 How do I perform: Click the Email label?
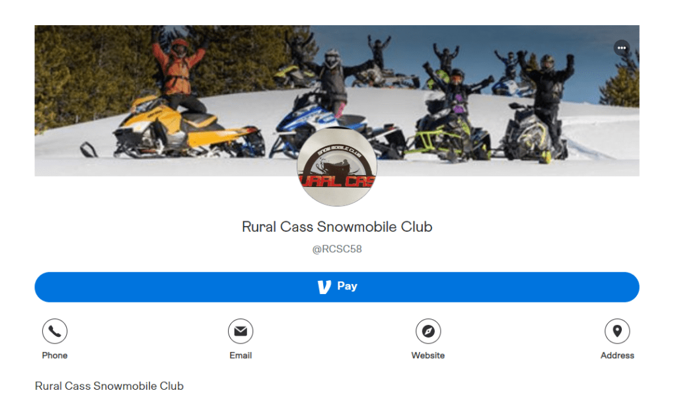(241, 355)
